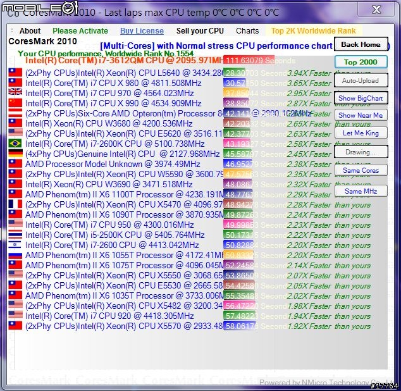Click the flag beside Xeon W5590 entry

(15, 174)
